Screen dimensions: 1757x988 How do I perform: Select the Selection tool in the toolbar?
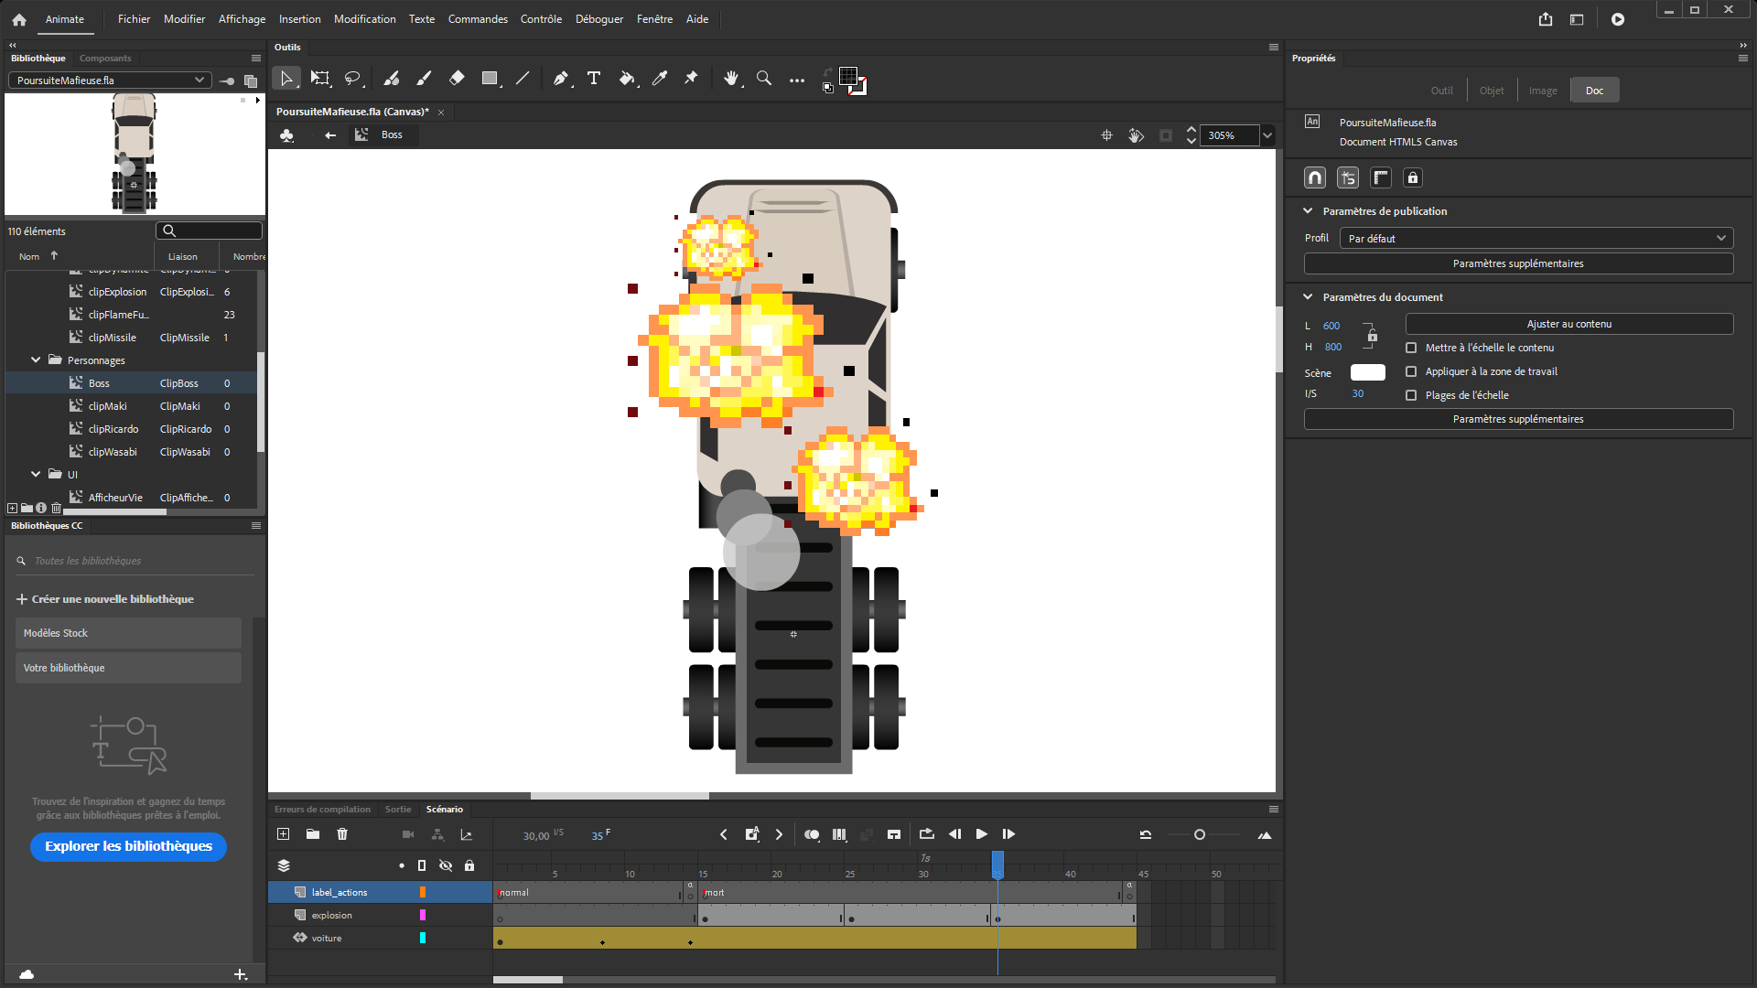click(x=286, y=79)
